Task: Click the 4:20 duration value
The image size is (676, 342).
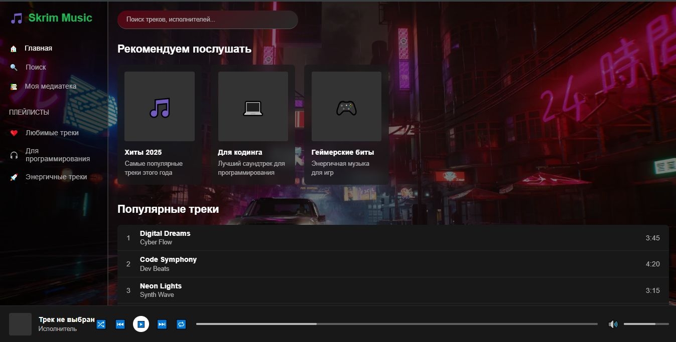Action: point(652,264)
